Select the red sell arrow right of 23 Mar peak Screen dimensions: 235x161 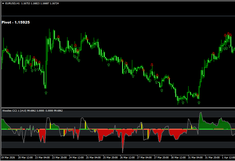click(58, 37)
